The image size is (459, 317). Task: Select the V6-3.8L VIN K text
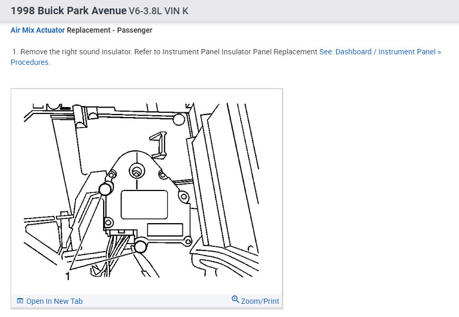coord(158,11)
